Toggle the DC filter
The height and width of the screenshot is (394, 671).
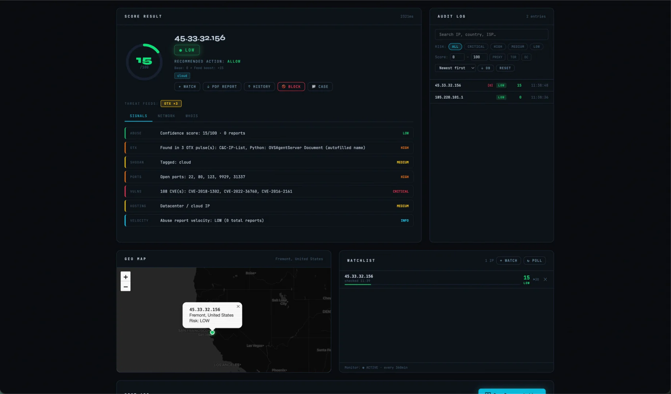point(526,57)
